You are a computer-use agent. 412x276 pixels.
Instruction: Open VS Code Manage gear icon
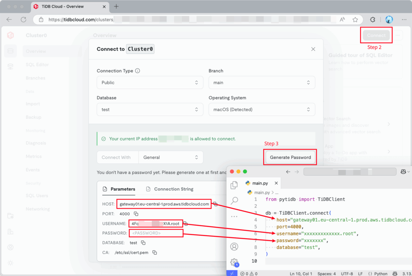coord(234,262)
